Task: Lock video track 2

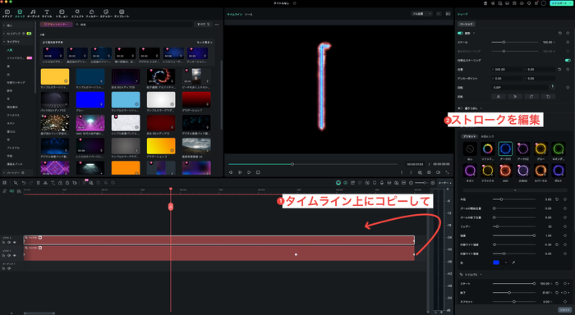Action: pos(4,242)
